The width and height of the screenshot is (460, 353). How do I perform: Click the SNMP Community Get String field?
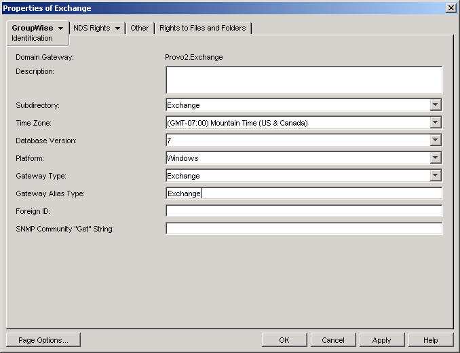click(x=304, y=229)
